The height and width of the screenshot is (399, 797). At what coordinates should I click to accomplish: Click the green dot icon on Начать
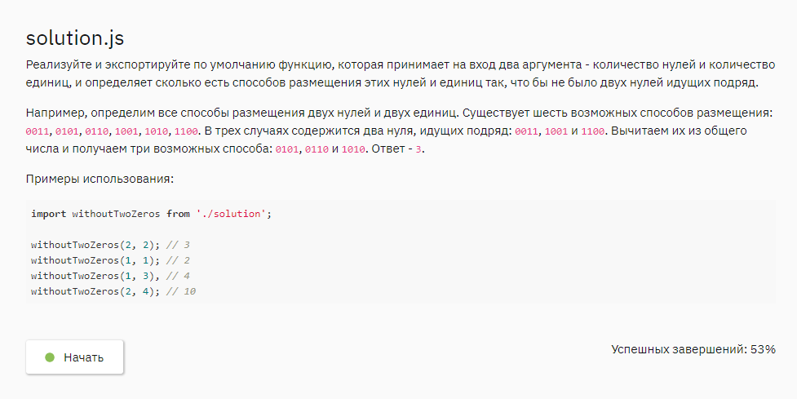(49, 357)
